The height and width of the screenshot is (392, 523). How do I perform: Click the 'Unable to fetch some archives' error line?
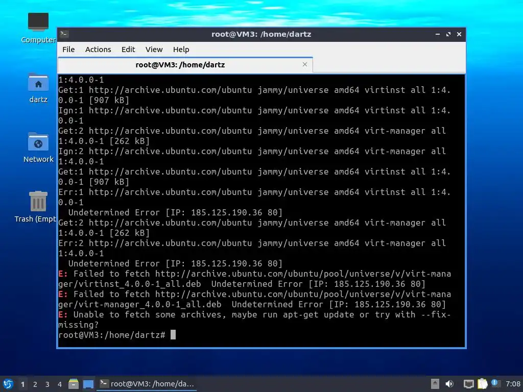[254, 320]
